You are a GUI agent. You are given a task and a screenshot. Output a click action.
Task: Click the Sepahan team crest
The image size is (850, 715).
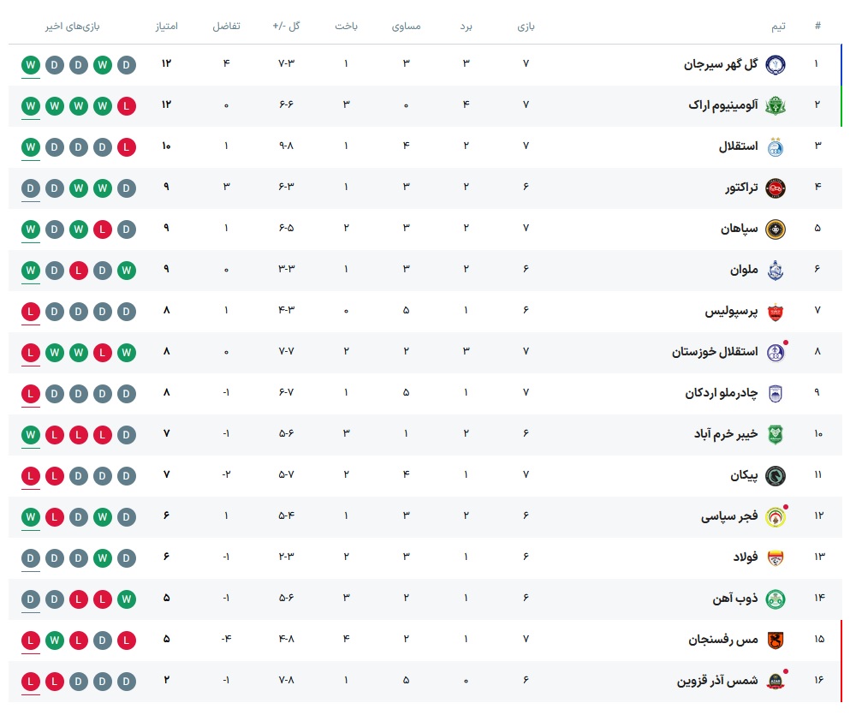click(774, 229)
